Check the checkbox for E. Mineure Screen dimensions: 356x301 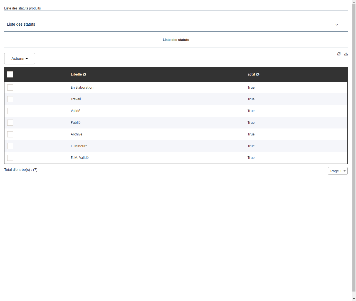pos(10,146)
